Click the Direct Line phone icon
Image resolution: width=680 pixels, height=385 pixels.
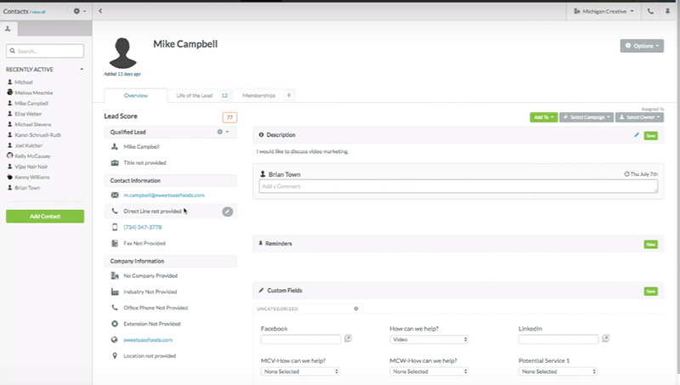(x=115, y=211)
